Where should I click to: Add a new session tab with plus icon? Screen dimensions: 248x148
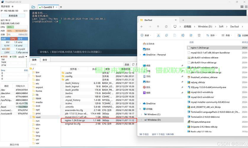(x=61, y=7)
